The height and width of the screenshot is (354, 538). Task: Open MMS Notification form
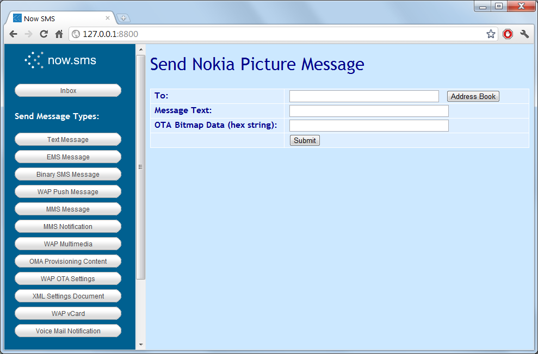(x=68, y=226)
